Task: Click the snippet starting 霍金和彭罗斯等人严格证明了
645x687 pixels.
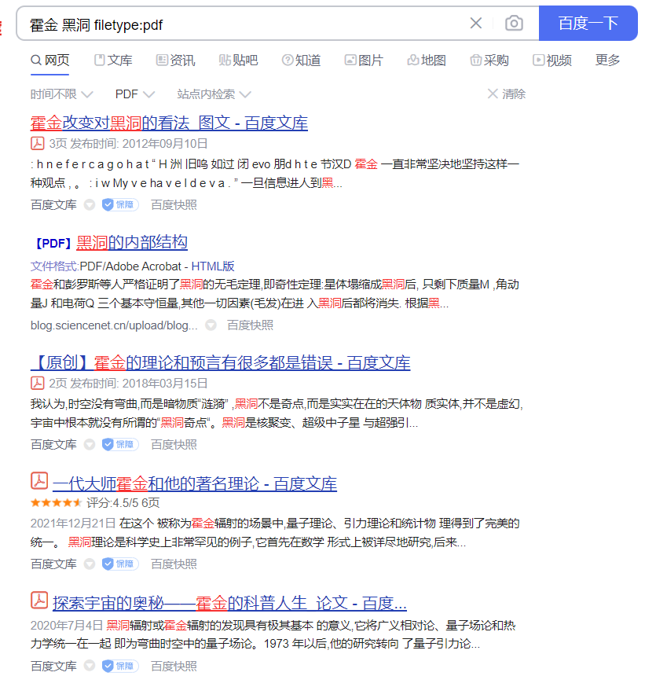Action: 275,294
